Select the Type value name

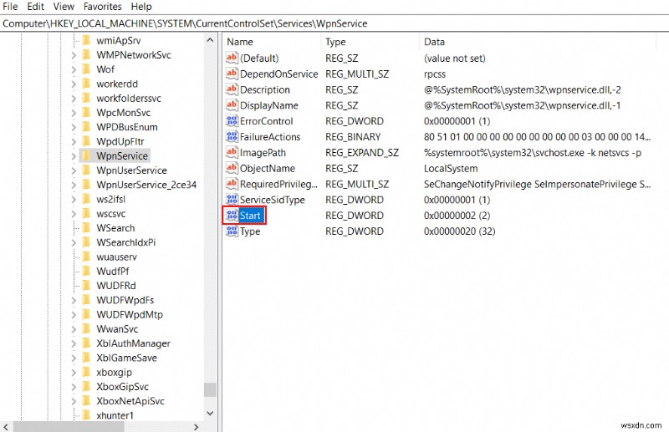pos(250,231)
